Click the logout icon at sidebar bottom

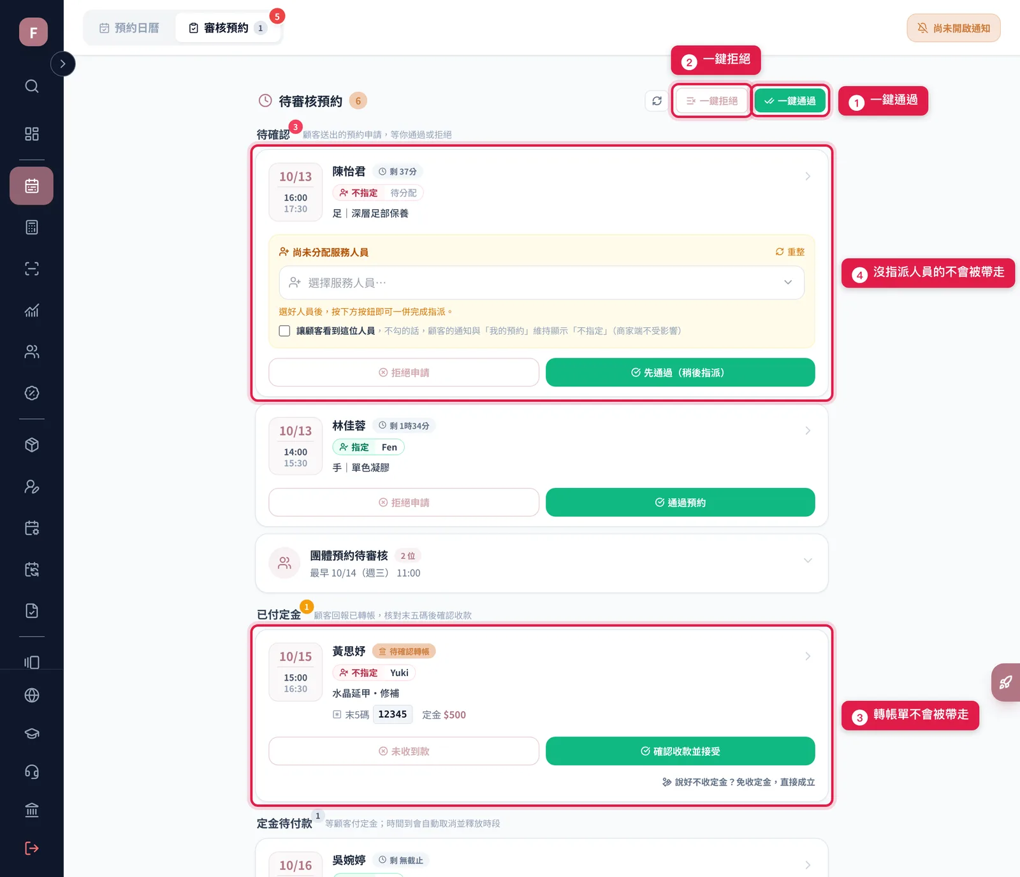click(32, 848)
